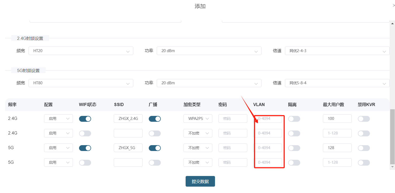Click the scrollbar down arrow
The image size is (395, 193).
coord(392,167)
